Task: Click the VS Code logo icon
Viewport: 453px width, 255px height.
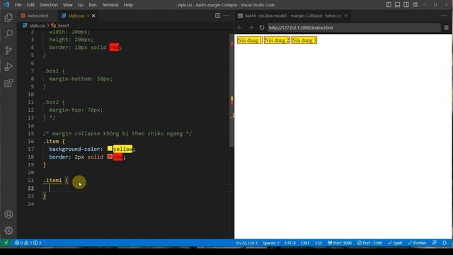Action: pyautogui.click(x=6, y=5)
